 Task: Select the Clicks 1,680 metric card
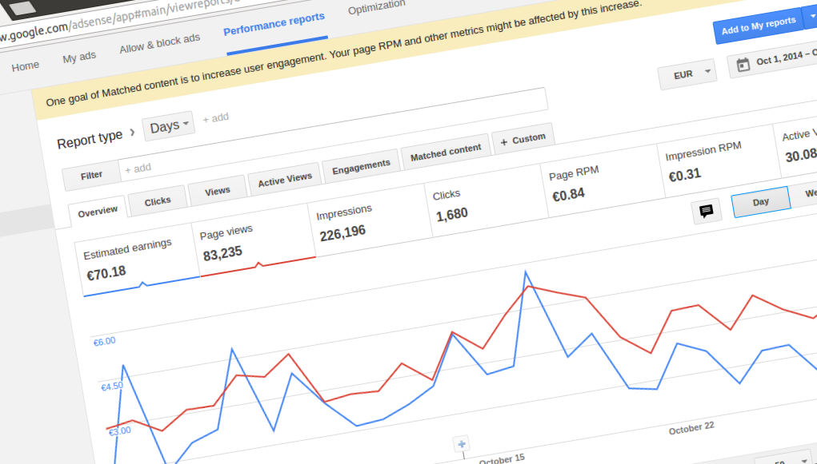click(x=487, y=200)
